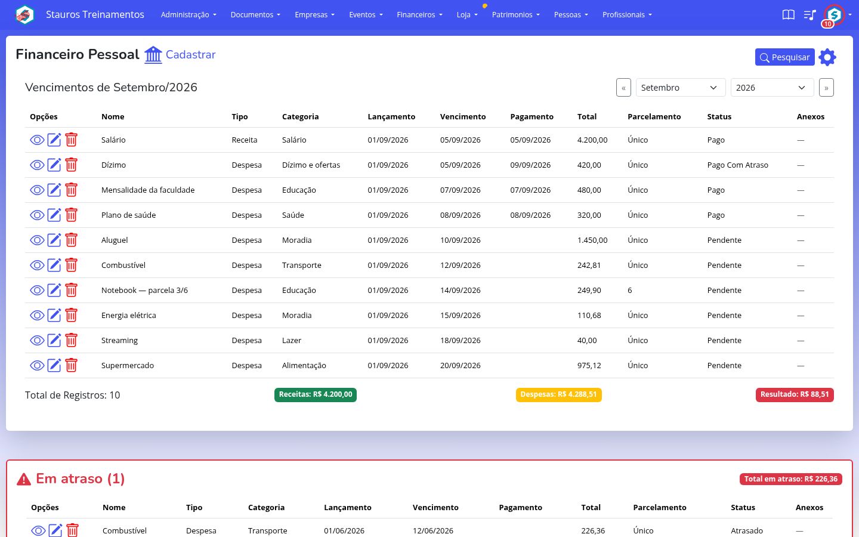View the Streaming entry details
Image resolution: width=859 pixels, height=537 pixels.
tap(37, 340)
